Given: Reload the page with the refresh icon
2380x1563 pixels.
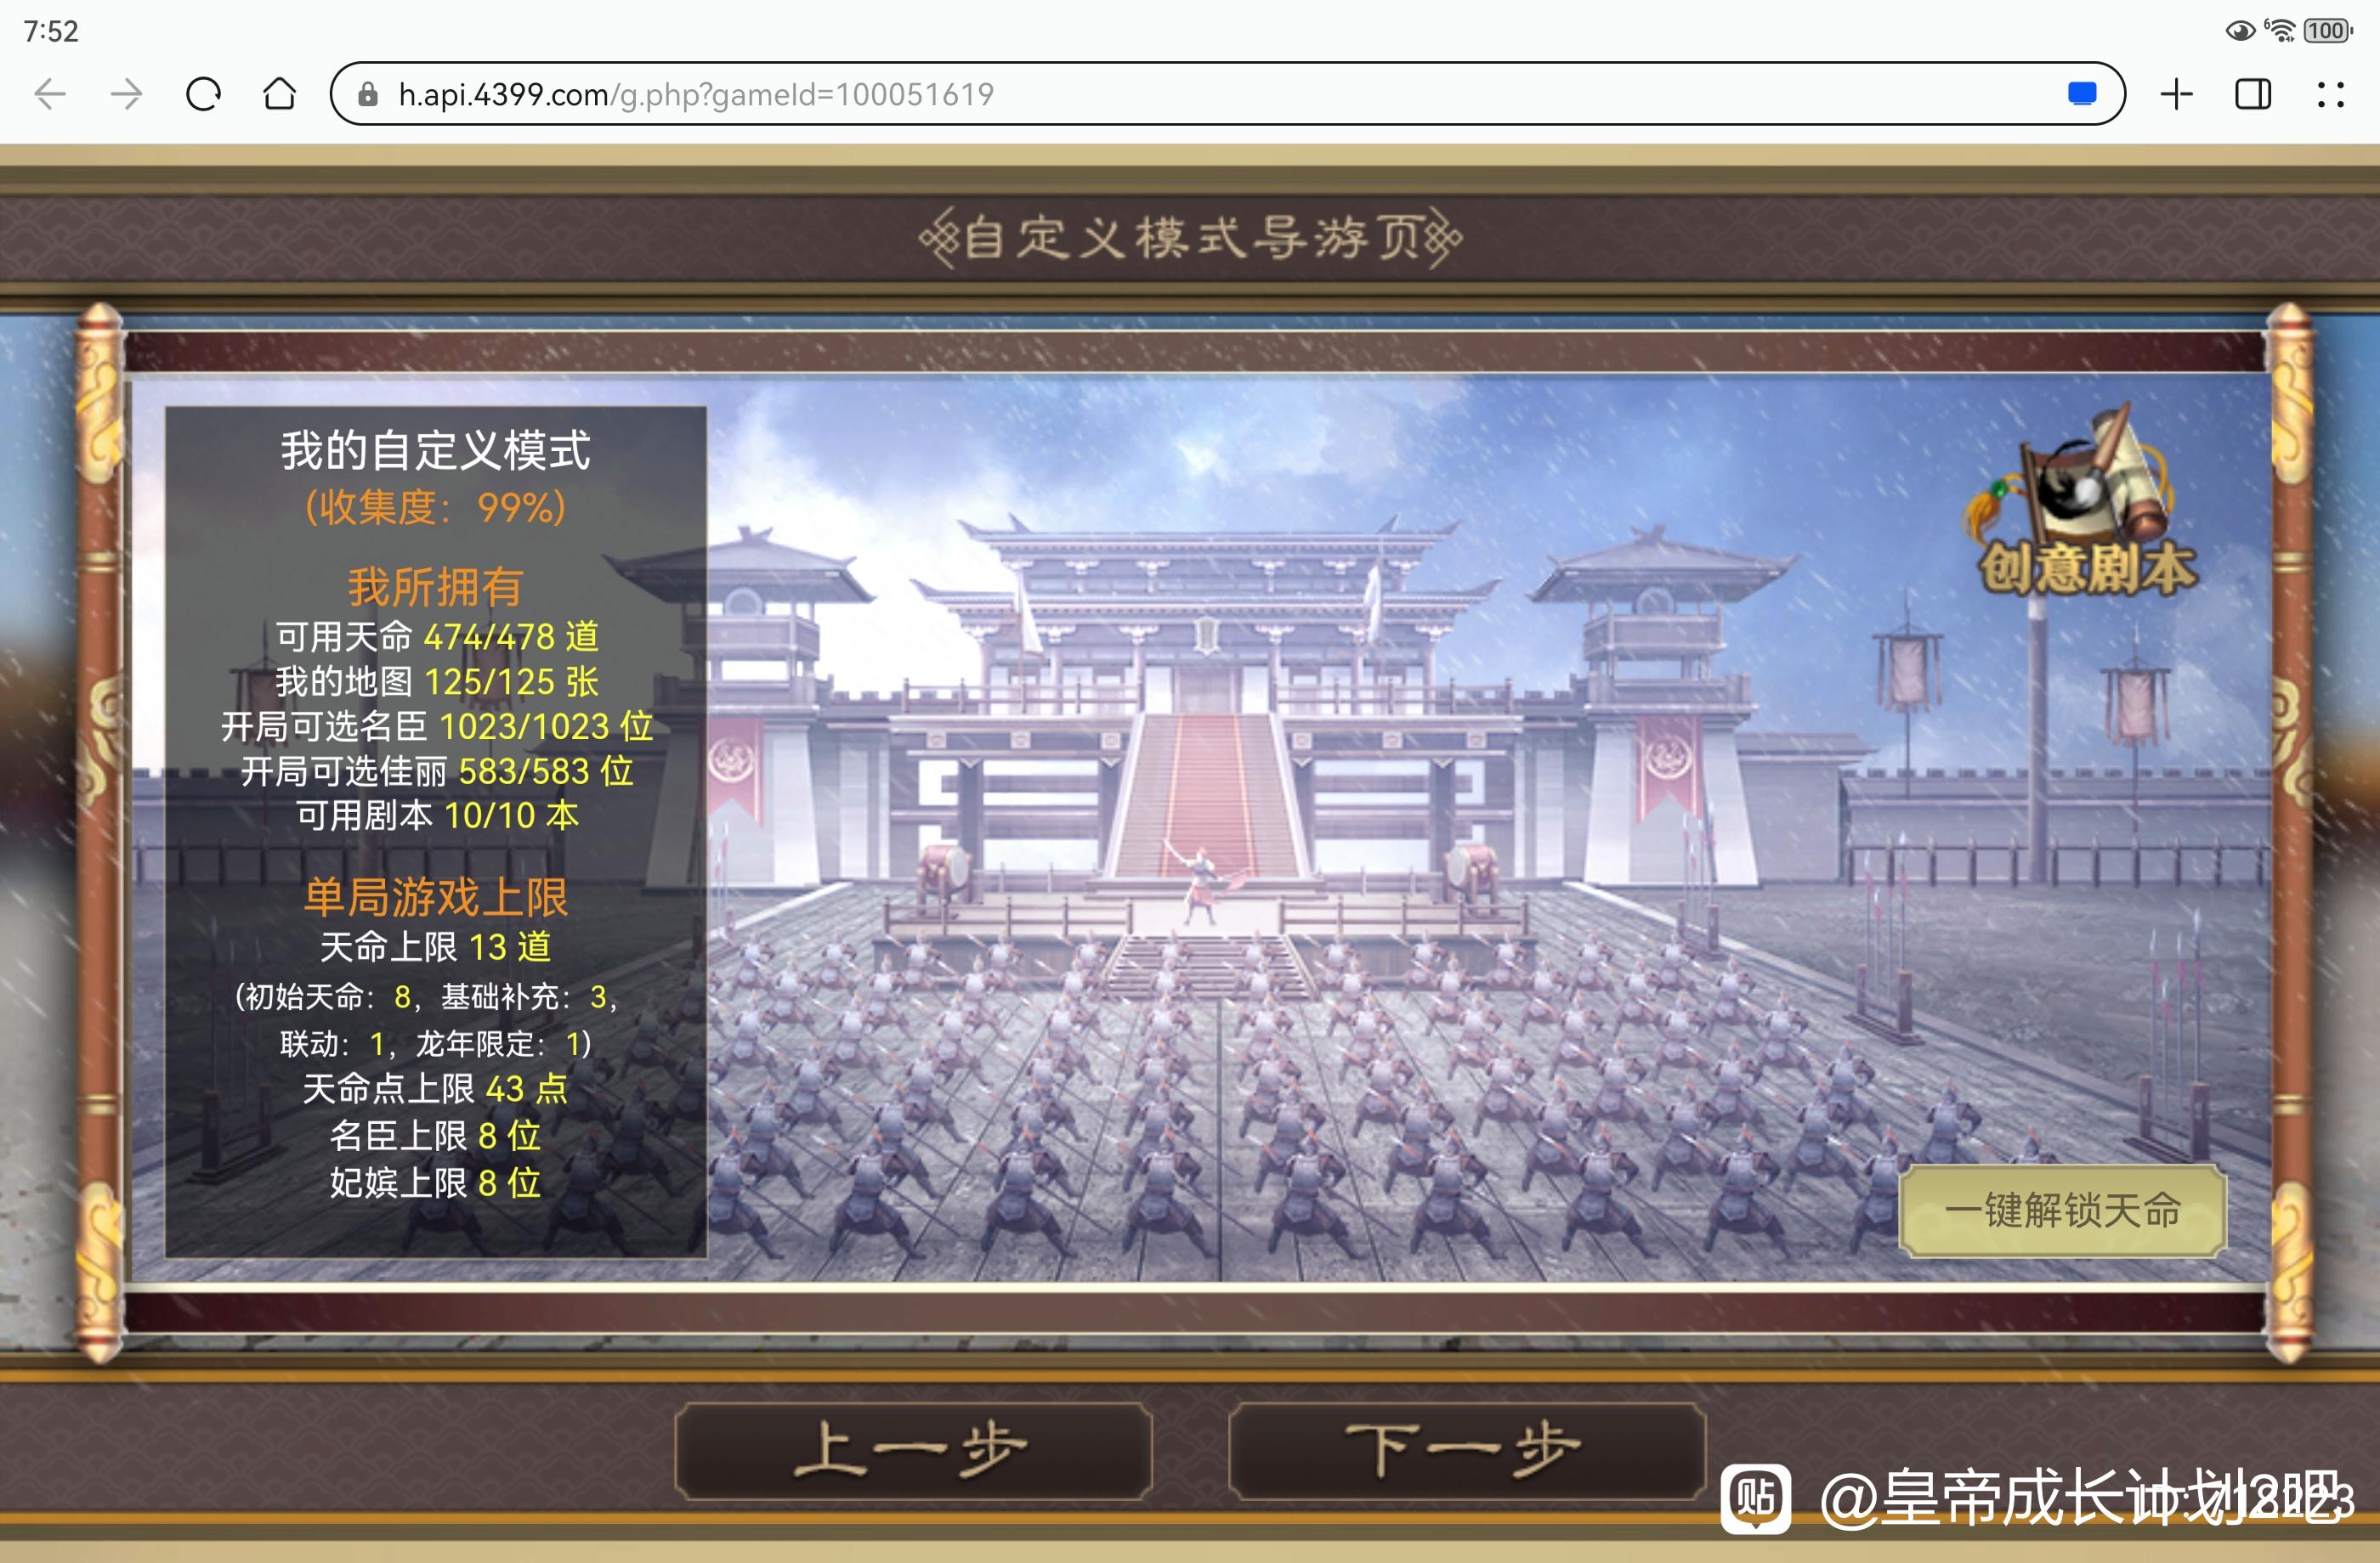Looking at the screenshot, I should tap(203, 94).
